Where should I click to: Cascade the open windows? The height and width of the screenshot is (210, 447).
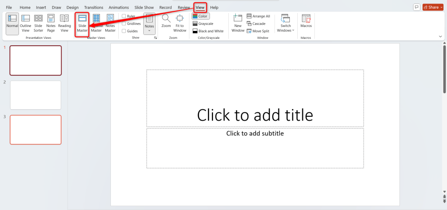coord(256,24)
